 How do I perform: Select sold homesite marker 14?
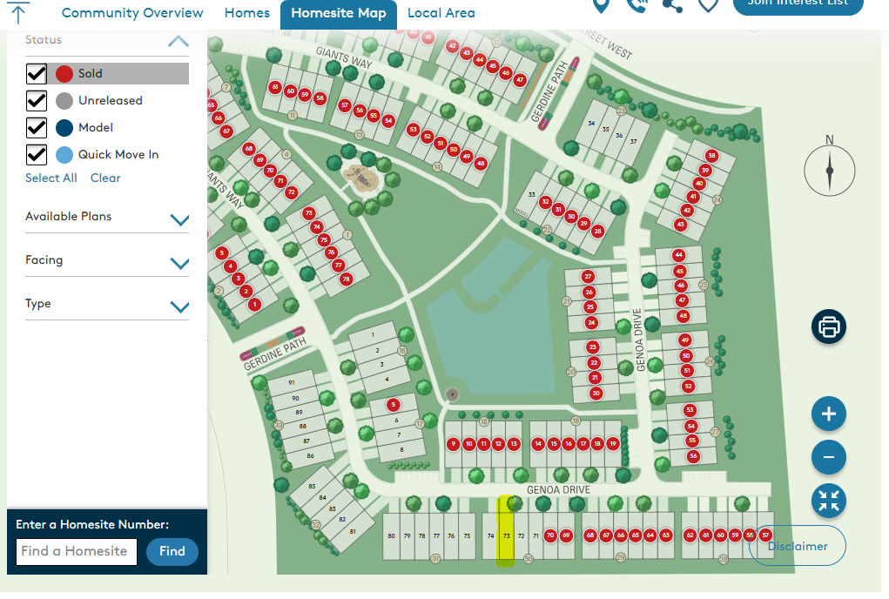(538, 444)
